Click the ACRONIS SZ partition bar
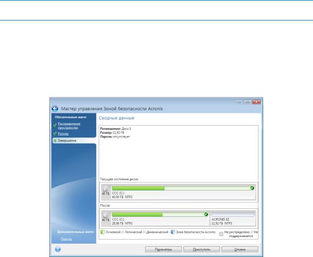The height and width of the screenshot is (257, 313). pyautogui.click(x=233, y=214)
